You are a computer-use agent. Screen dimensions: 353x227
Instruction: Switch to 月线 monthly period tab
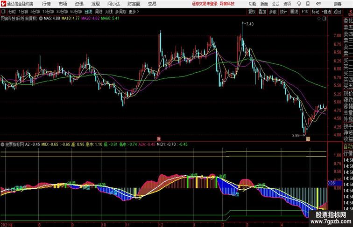pyautogui.click(x=109, y=12)
